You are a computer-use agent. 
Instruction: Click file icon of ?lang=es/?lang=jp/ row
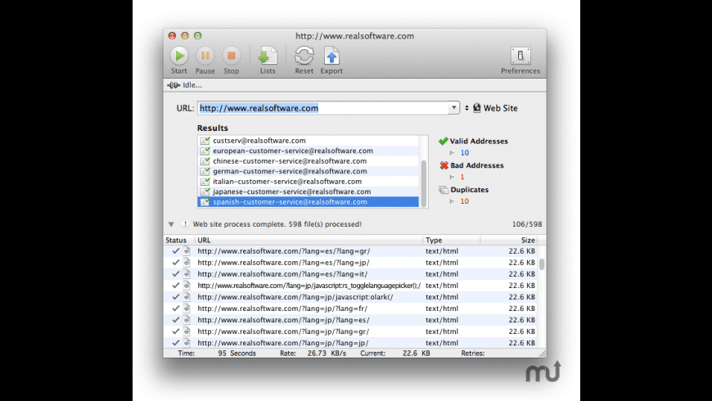click(187, 263)
